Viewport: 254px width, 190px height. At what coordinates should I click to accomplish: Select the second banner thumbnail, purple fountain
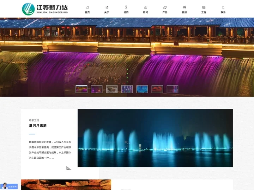point(97,89)
